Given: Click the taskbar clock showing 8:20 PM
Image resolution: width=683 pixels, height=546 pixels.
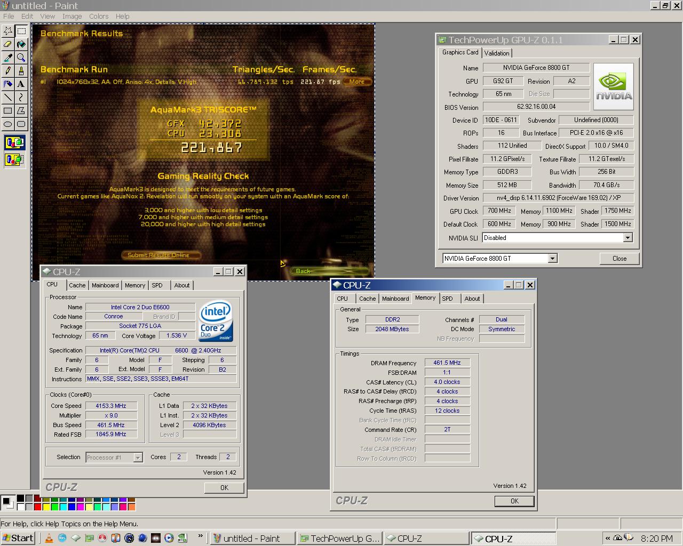Looking at the screenshot, I should (x=656, y=539).
